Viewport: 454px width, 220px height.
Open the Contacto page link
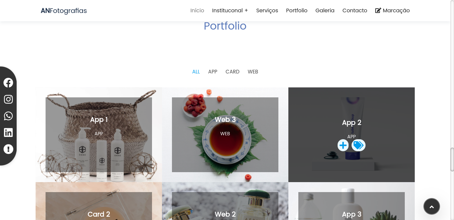355,10
